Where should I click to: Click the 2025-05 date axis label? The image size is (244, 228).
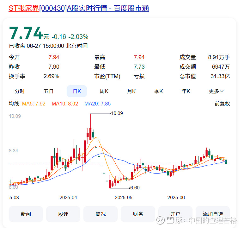[124, 198]
